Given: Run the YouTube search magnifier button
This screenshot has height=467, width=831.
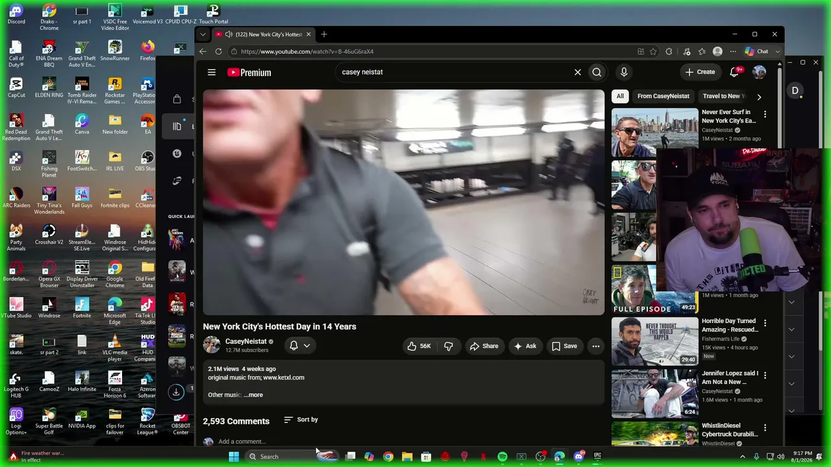Looking at the screenshot, I should 597,72.
